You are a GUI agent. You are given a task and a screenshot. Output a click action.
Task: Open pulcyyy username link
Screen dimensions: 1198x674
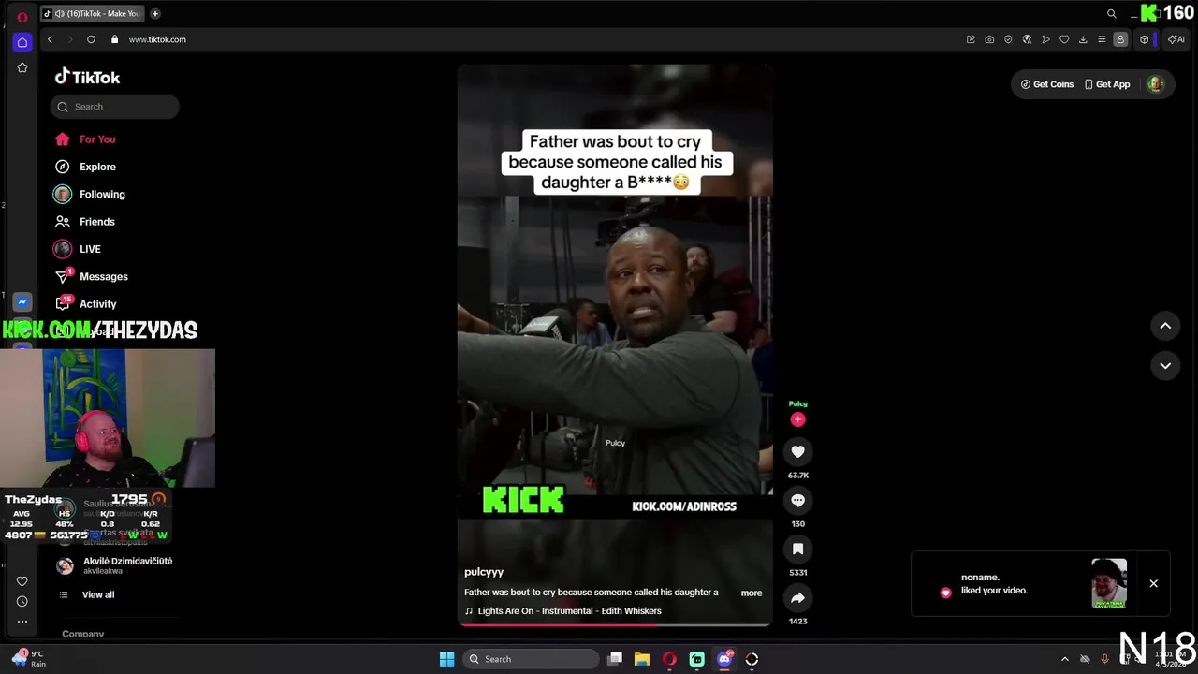pos(484,572)
